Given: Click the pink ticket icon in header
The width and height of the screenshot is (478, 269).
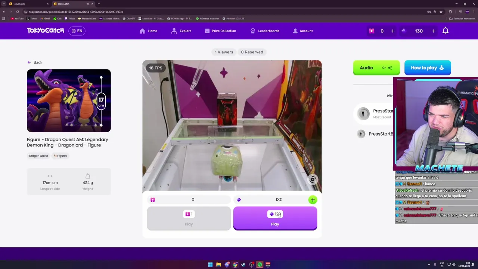Looking at the screenshot, I should (x=372, y=31).
